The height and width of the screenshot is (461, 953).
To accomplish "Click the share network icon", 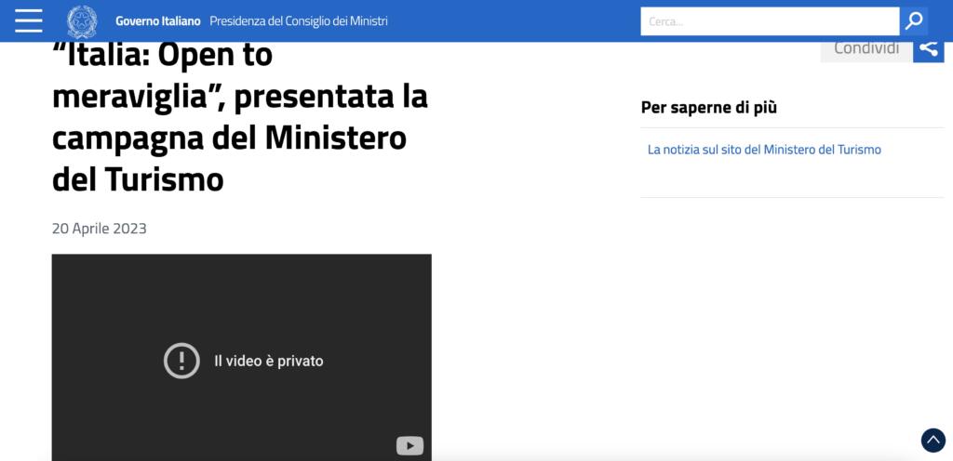I will 928,48.
